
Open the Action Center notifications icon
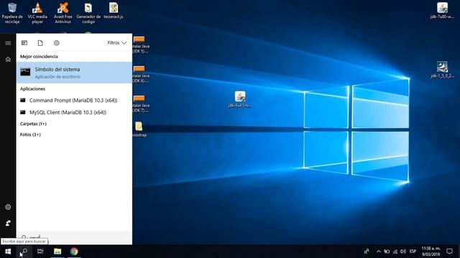(449, 252)
